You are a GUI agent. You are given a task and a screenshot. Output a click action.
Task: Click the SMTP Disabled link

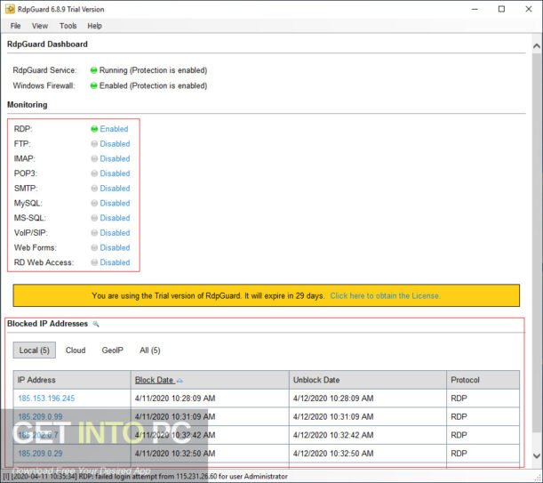tap(115, 189)
